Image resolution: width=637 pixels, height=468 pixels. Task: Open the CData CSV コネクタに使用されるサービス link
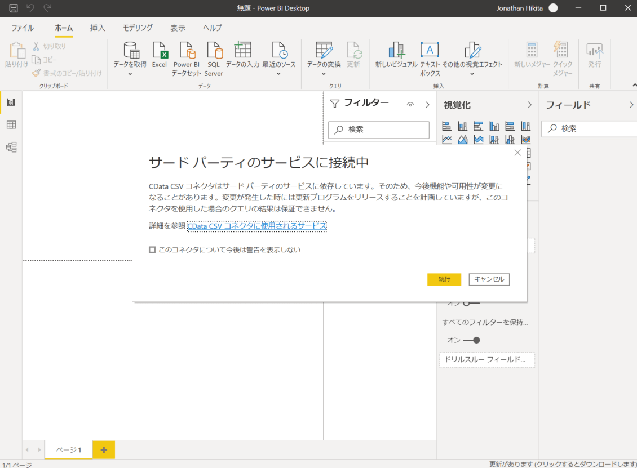(x=256, y=226)
